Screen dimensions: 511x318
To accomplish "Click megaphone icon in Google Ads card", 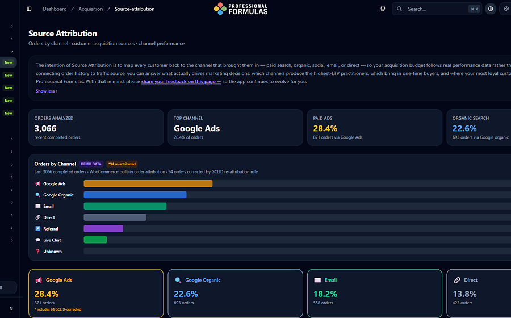I will coord(39,280).
